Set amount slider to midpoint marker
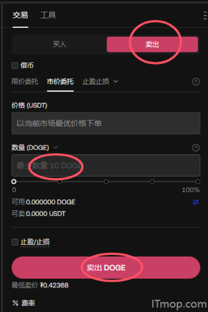 [106, 182]
